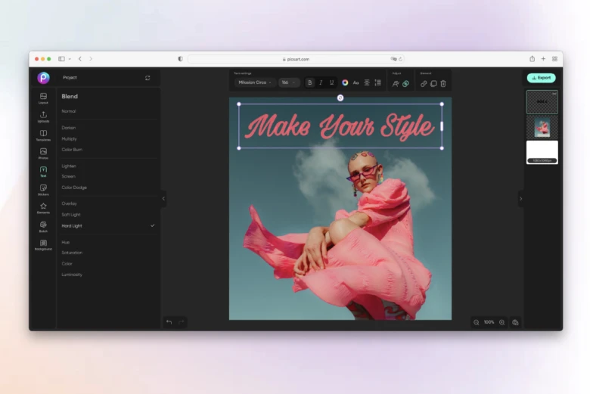This screenshot has height=394, width=590.
Task: Click the refresh icon next to Project
Action: pyautogui.click(x=147, y=78)
